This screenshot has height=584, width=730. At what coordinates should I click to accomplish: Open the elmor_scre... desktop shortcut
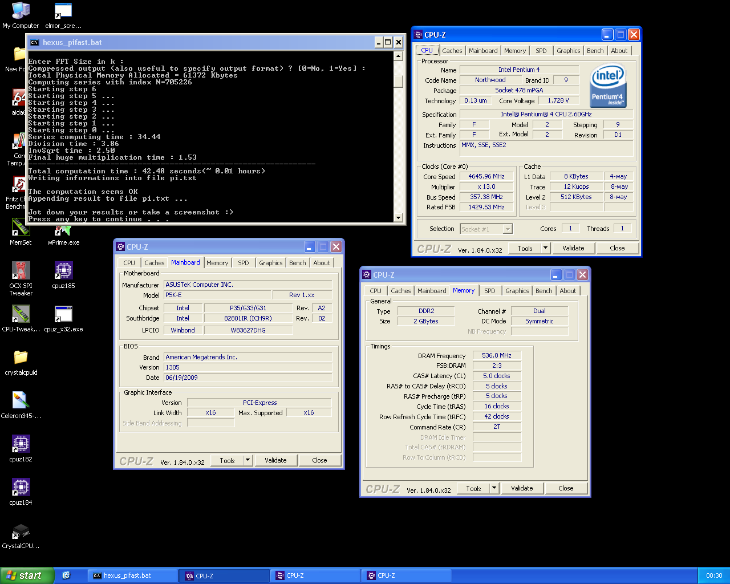pyautogui.click(x=63, y=15)
